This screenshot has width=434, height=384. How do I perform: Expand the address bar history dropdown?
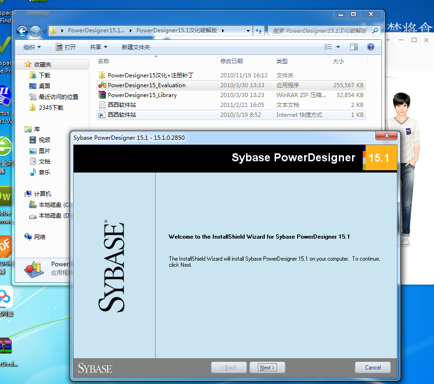click(248, 31)
